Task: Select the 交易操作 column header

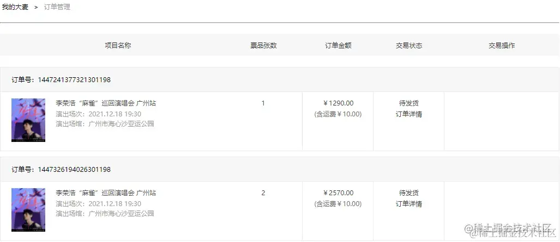Action: [x=502, y=46]
